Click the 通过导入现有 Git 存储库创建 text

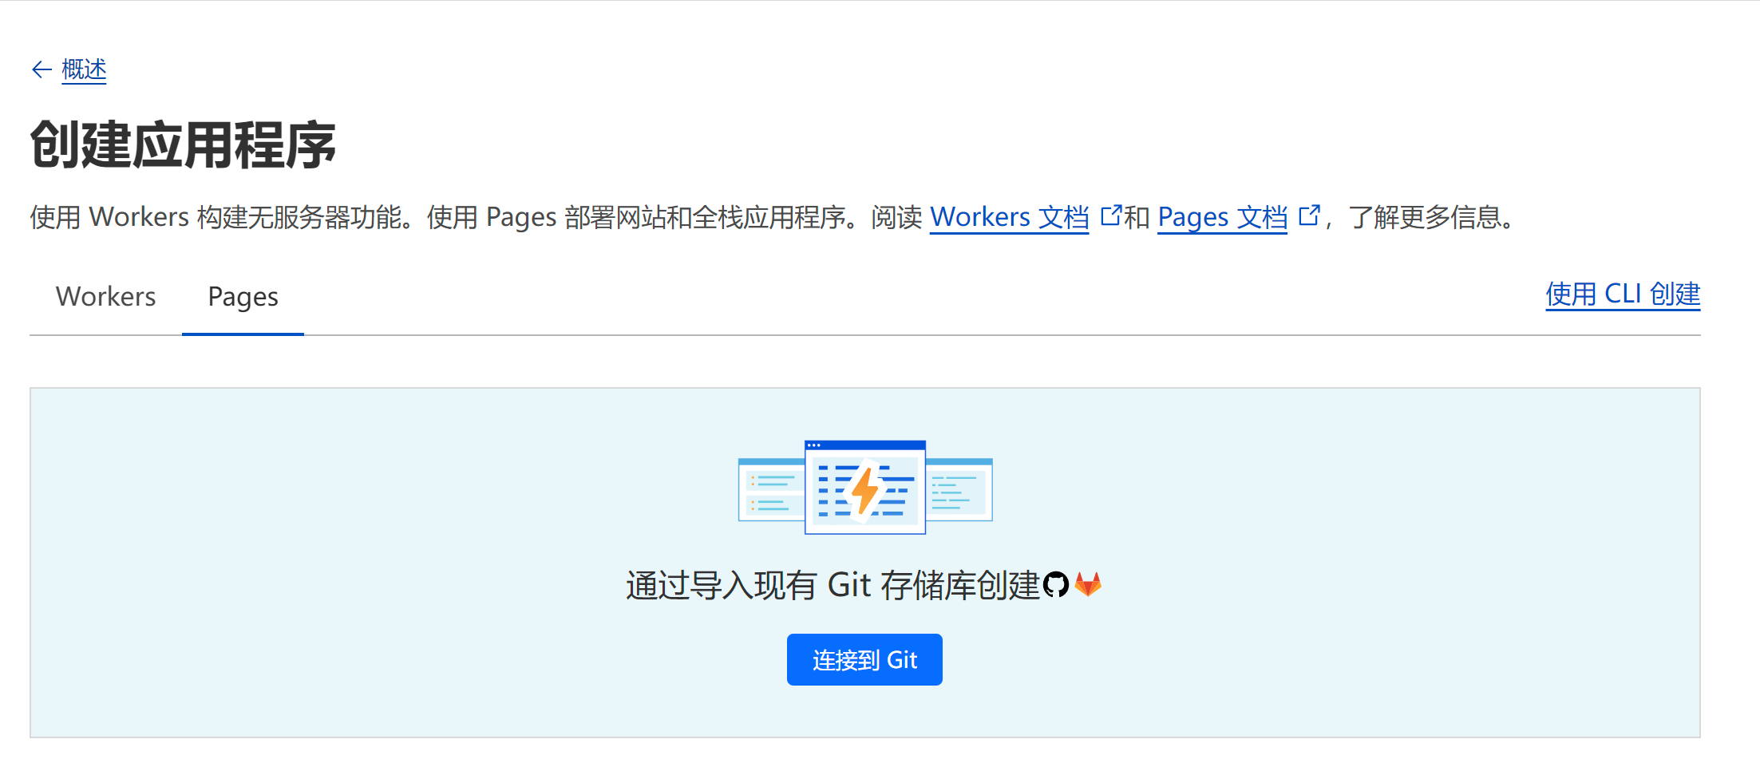pyautogui.click(x=833, y=586)
